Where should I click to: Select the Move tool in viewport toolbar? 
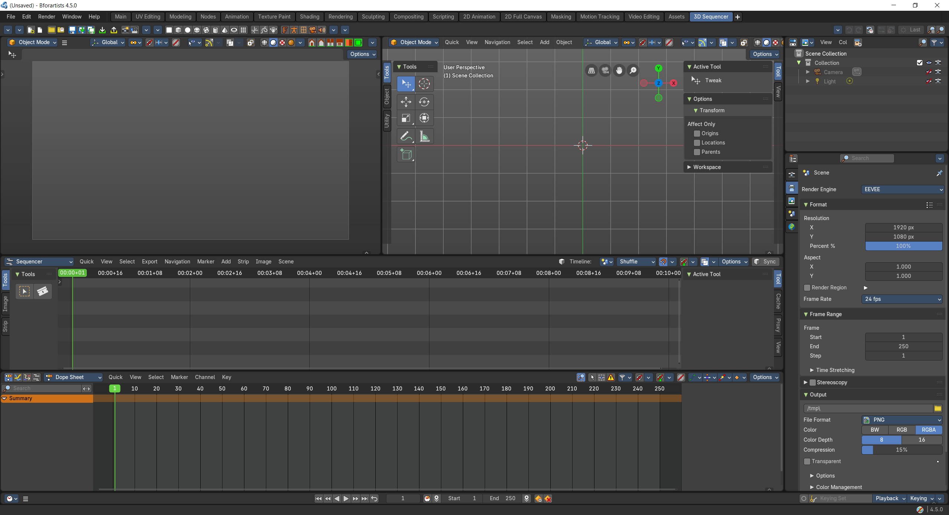[x=406, y=102]
